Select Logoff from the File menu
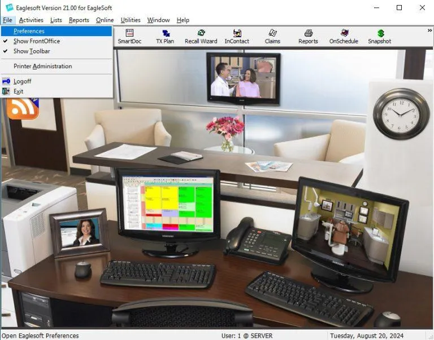Image resolution: width=434 pixels, height=340 pixels. pyautogui.click(x=57, y=81)
